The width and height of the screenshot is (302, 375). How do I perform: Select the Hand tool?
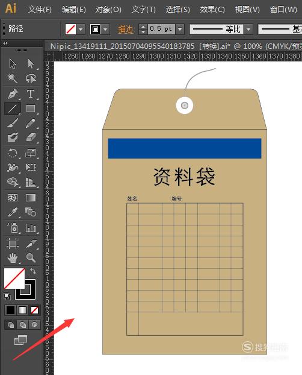(13, 257)
